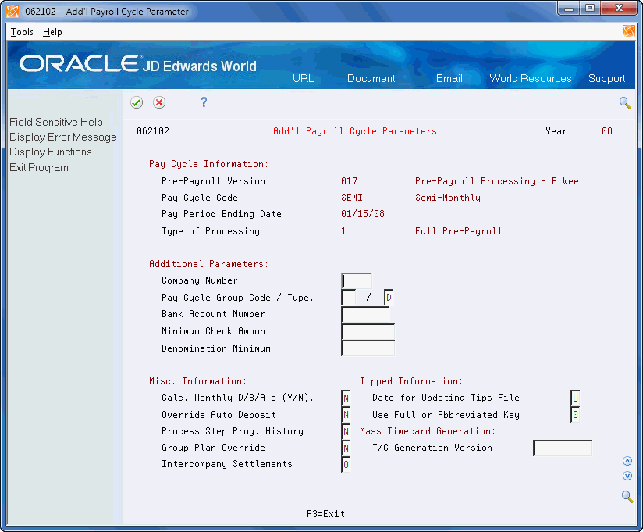
Task: Focus the Company Number field
Action: [357, 280]
